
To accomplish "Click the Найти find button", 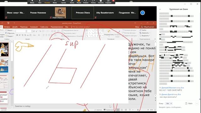I will pyautogui.click(x=143, y=30).
